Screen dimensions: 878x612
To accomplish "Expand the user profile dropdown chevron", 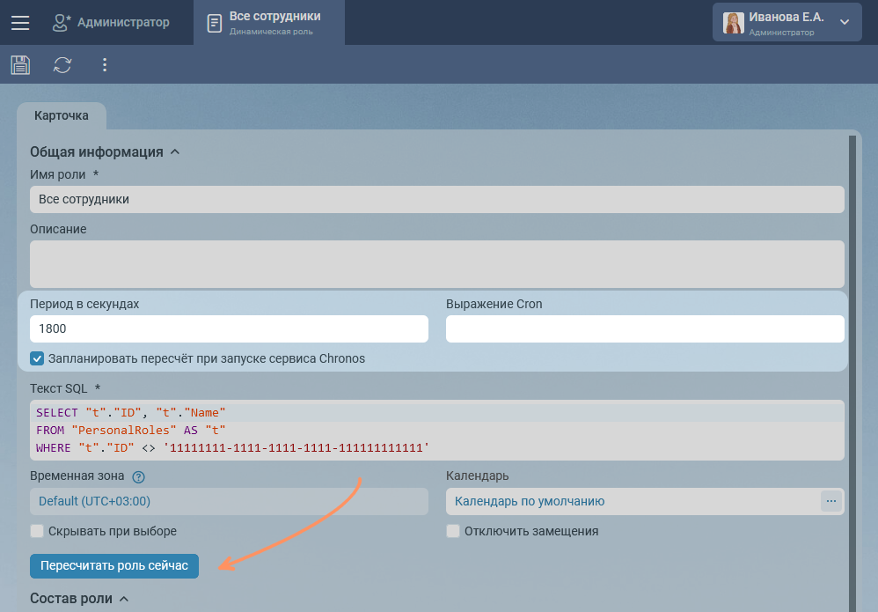I will 845,22.
